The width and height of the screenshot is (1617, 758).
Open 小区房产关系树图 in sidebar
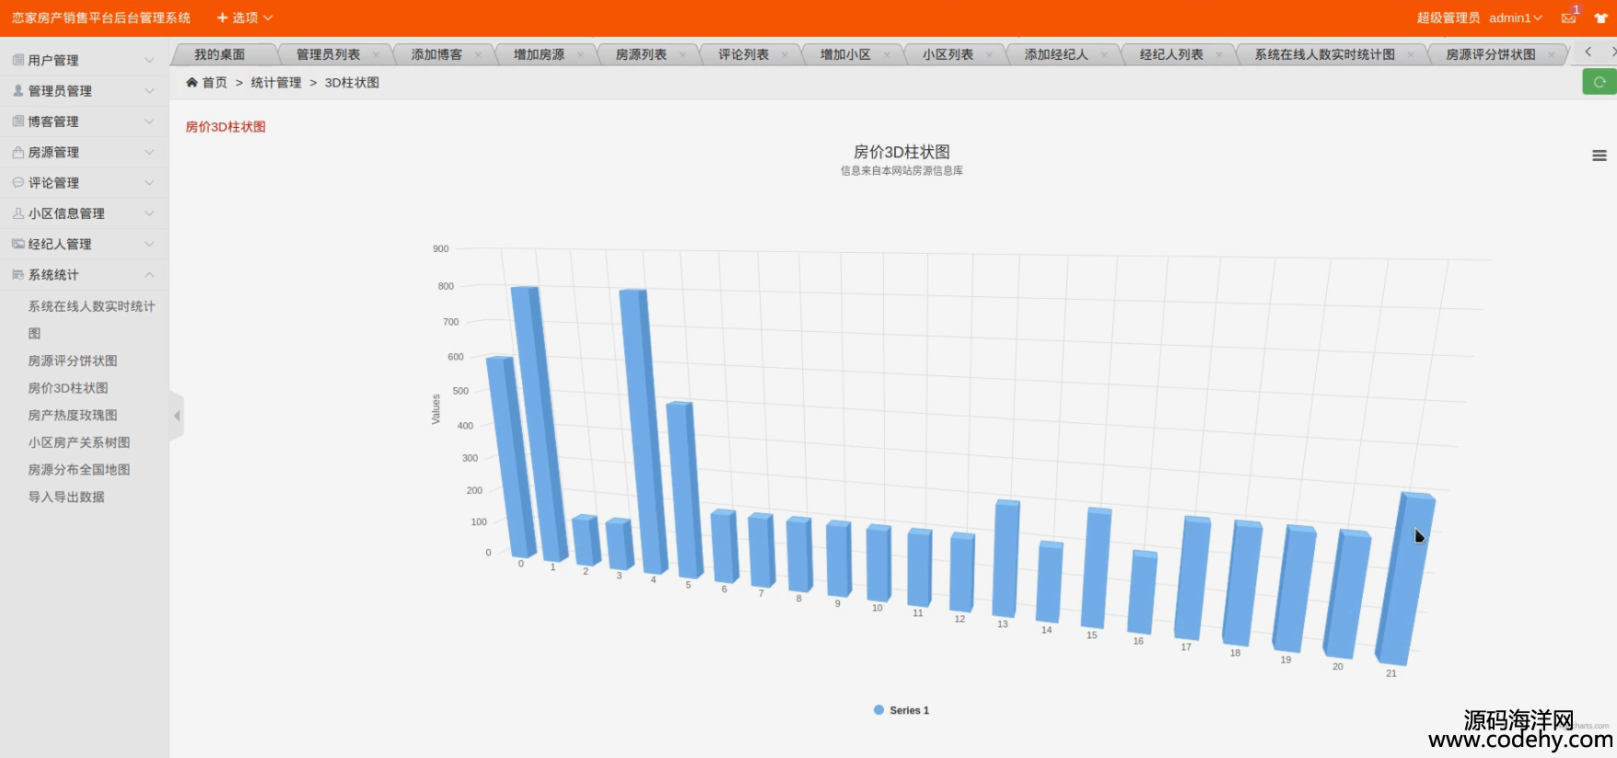[x=79, y=442]
